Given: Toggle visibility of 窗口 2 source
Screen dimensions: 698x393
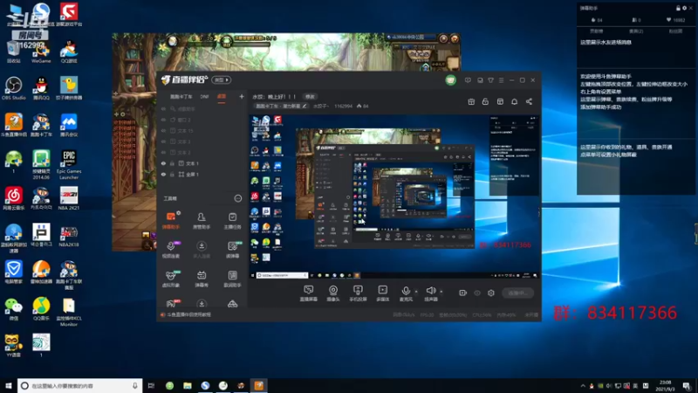Looking at the screenshot, I should [163, 120].
